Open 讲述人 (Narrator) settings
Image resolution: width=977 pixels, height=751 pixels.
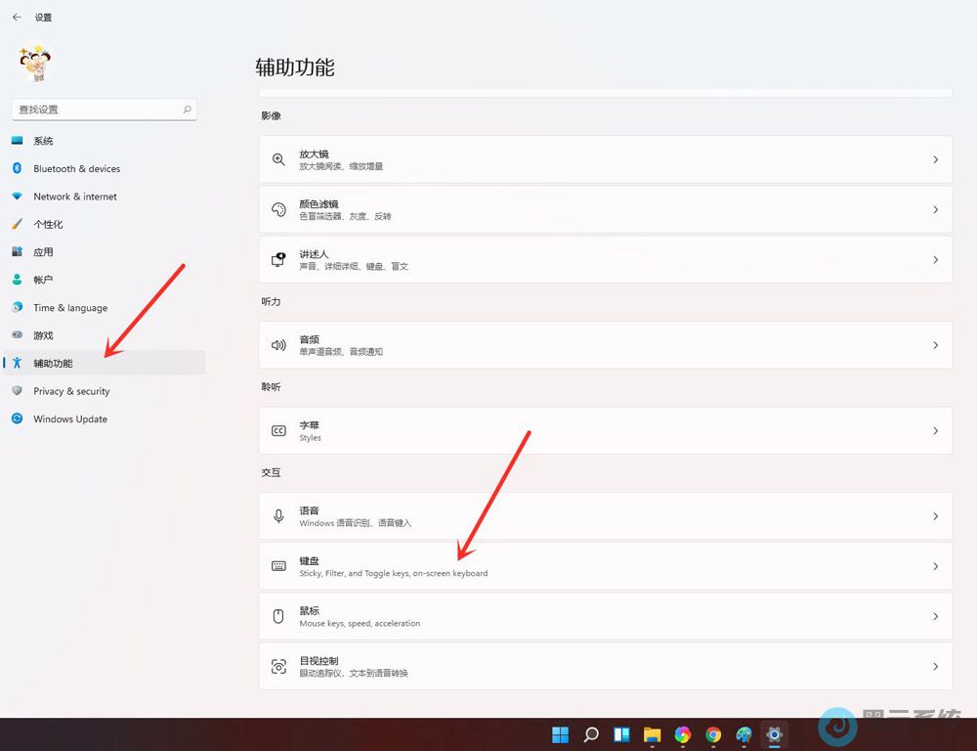click(605, 260)
